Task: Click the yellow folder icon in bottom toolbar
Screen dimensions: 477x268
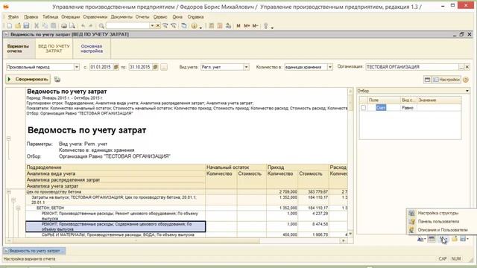Action: (455, 240)
